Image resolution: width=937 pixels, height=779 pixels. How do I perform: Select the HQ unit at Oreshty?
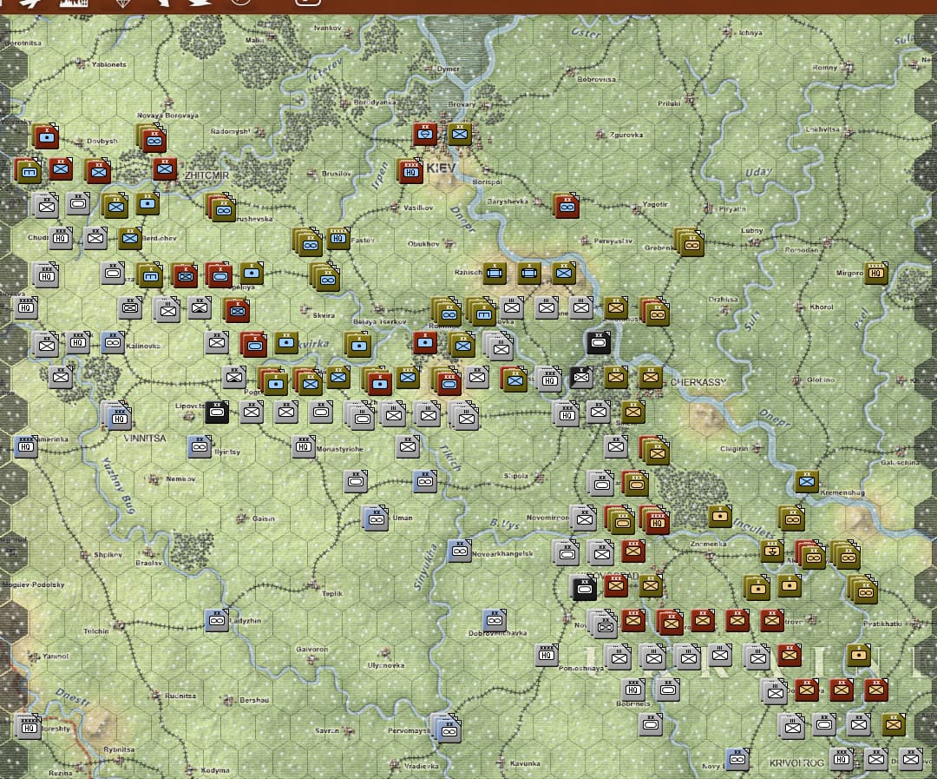[28, 726]
